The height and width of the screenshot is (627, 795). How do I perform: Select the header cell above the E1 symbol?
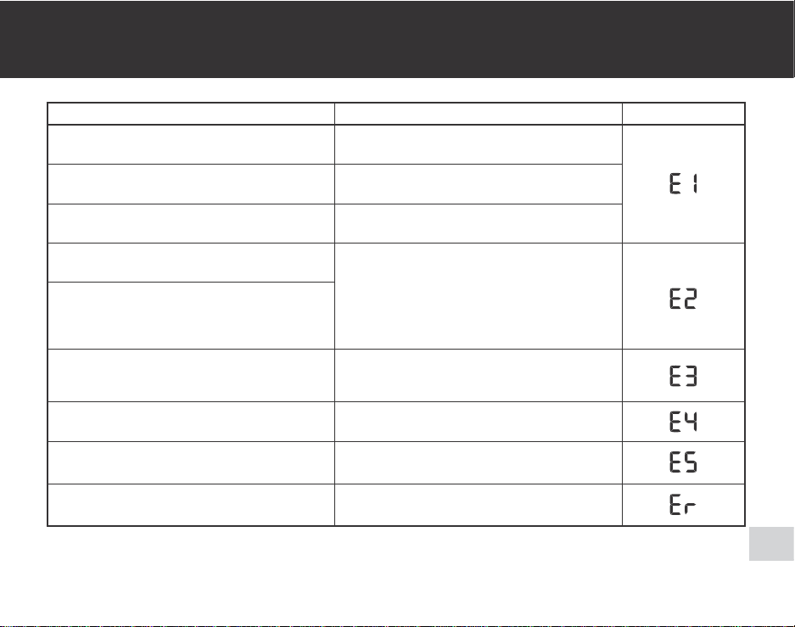click(684, 114)
